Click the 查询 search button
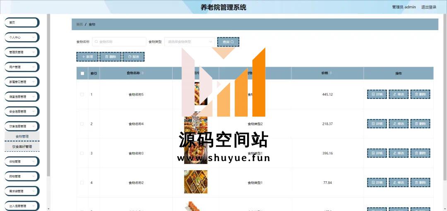Viewport: 447px width, 211px height. point(228,42)
